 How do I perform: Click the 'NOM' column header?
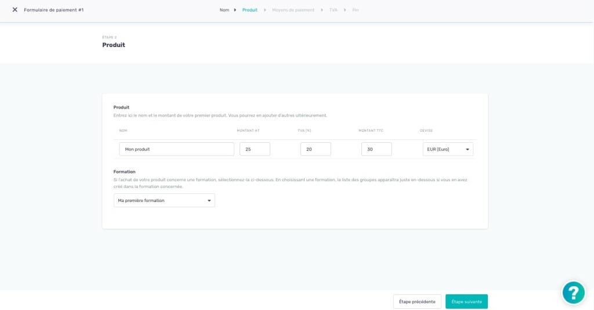tap(123, 131)
